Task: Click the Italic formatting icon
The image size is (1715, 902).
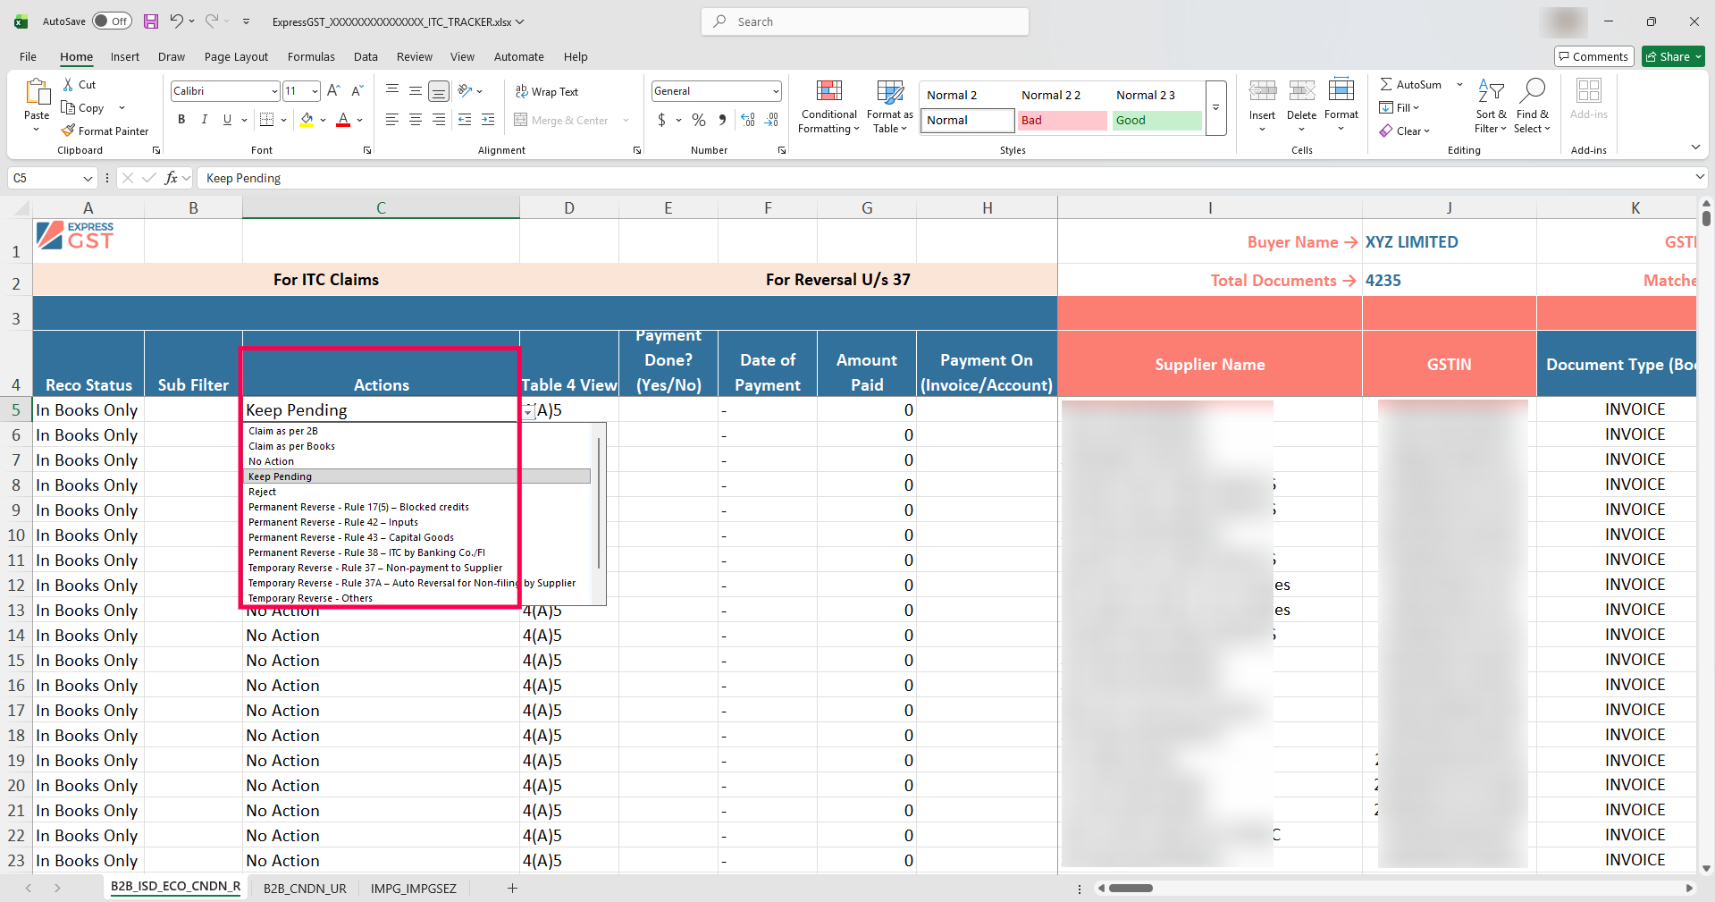Action: pos(205,120)
